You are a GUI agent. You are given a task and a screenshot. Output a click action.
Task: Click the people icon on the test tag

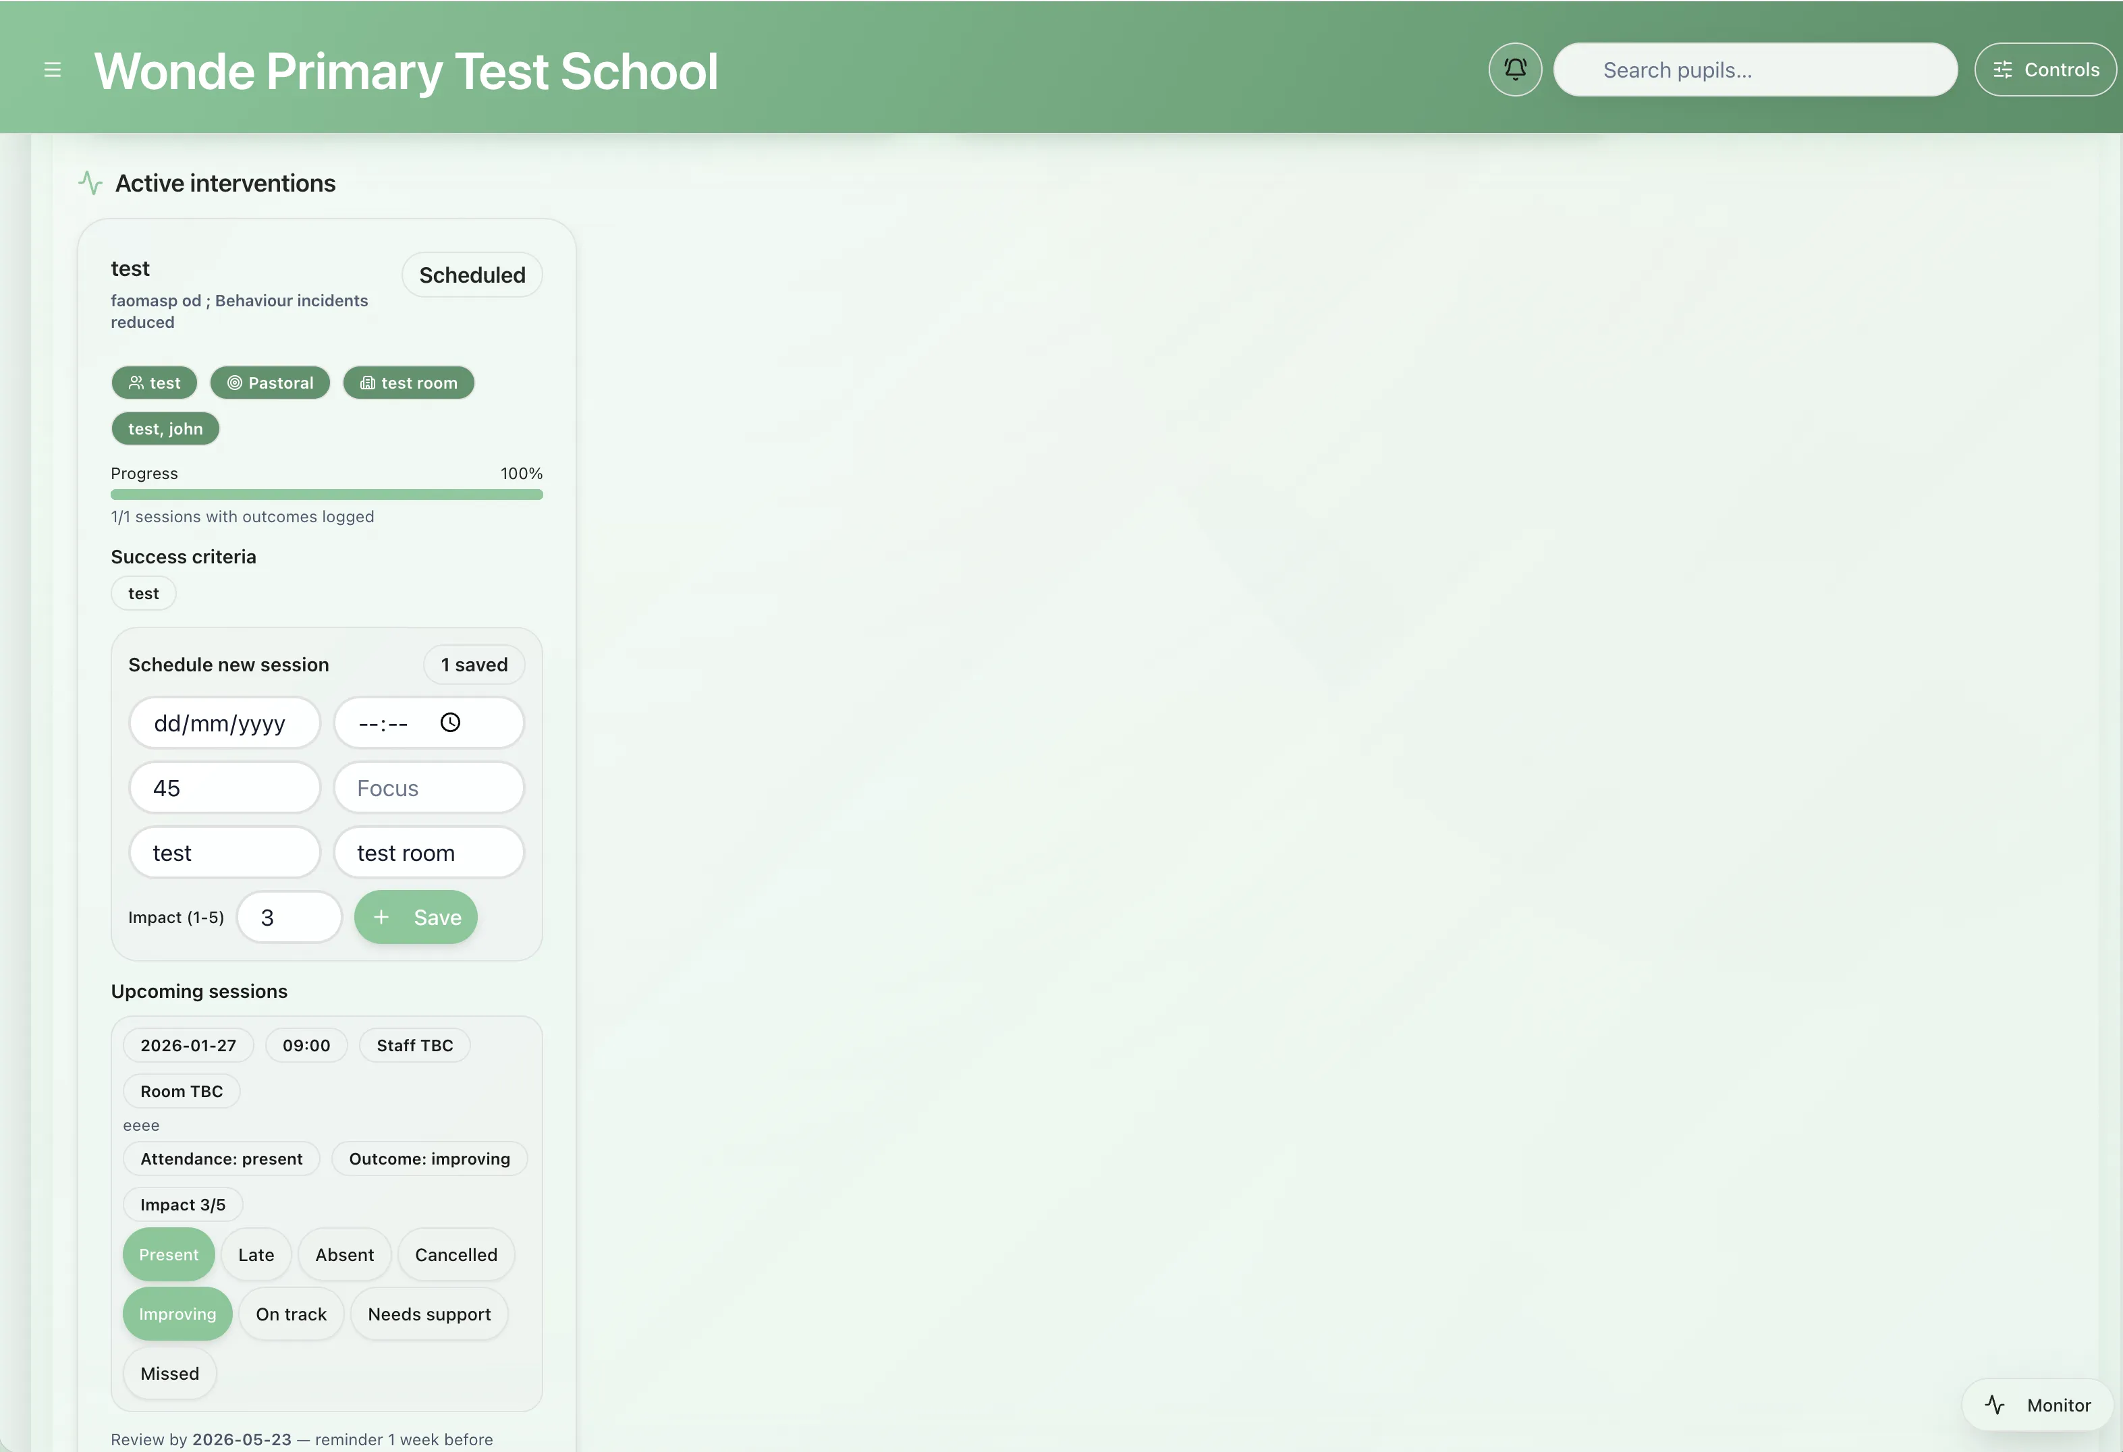(136, 383)
